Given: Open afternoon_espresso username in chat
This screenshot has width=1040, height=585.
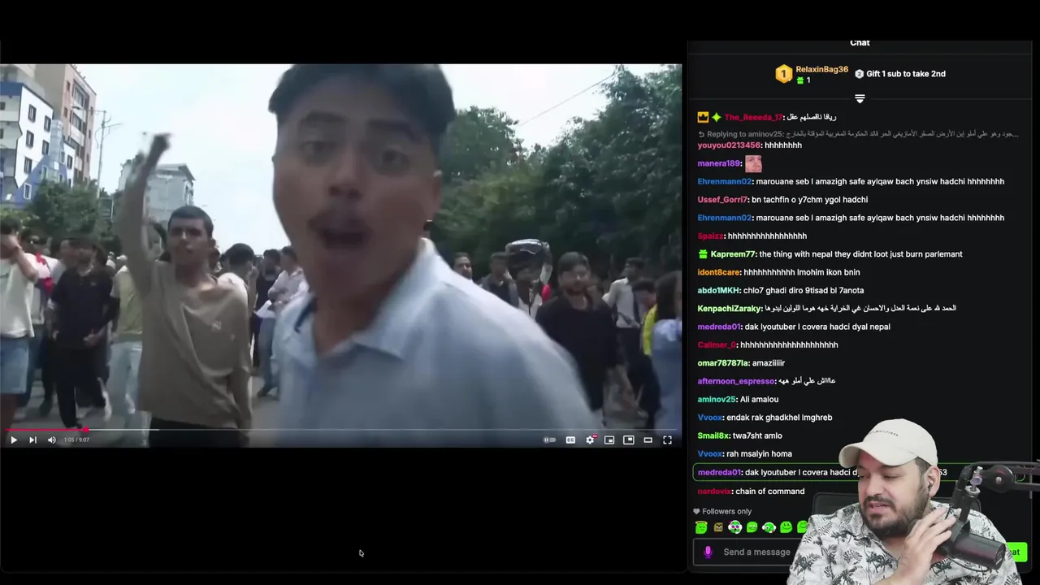Looking at the screenshot, I should pyautogui.click(x=736, y=381).
